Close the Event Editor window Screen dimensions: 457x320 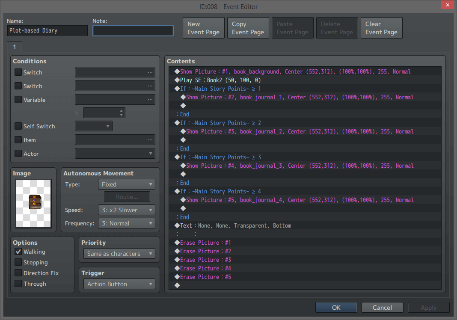pyautogui.click(x=447, y=6)
